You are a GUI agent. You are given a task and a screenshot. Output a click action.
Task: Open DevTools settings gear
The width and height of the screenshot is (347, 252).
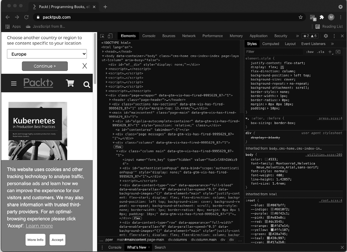pos(326,36)
